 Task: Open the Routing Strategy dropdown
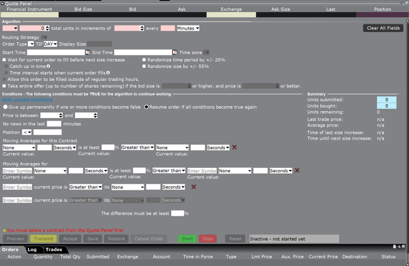coord(45,37)
